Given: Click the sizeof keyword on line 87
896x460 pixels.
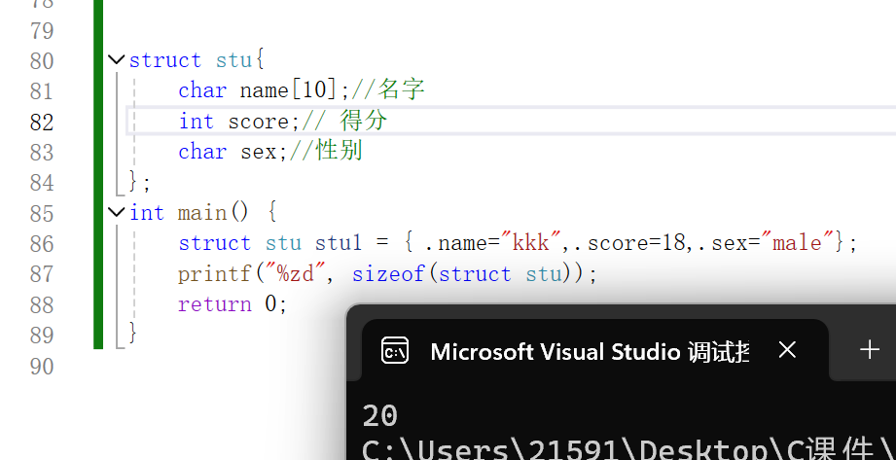Looking at the screenshot, I should (387, 273).
